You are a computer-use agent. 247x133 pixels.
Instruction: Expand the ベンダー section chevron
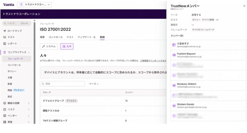pos(29,116)
